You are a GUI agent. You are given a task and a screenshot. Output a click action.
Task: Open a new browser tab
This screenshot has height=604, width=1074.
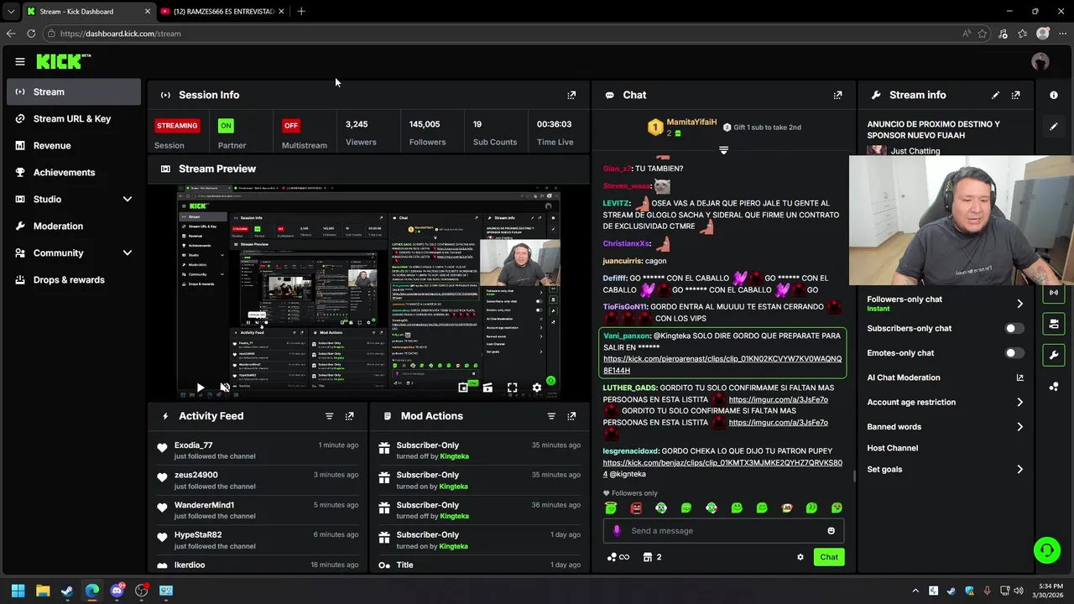click(301, 12)
